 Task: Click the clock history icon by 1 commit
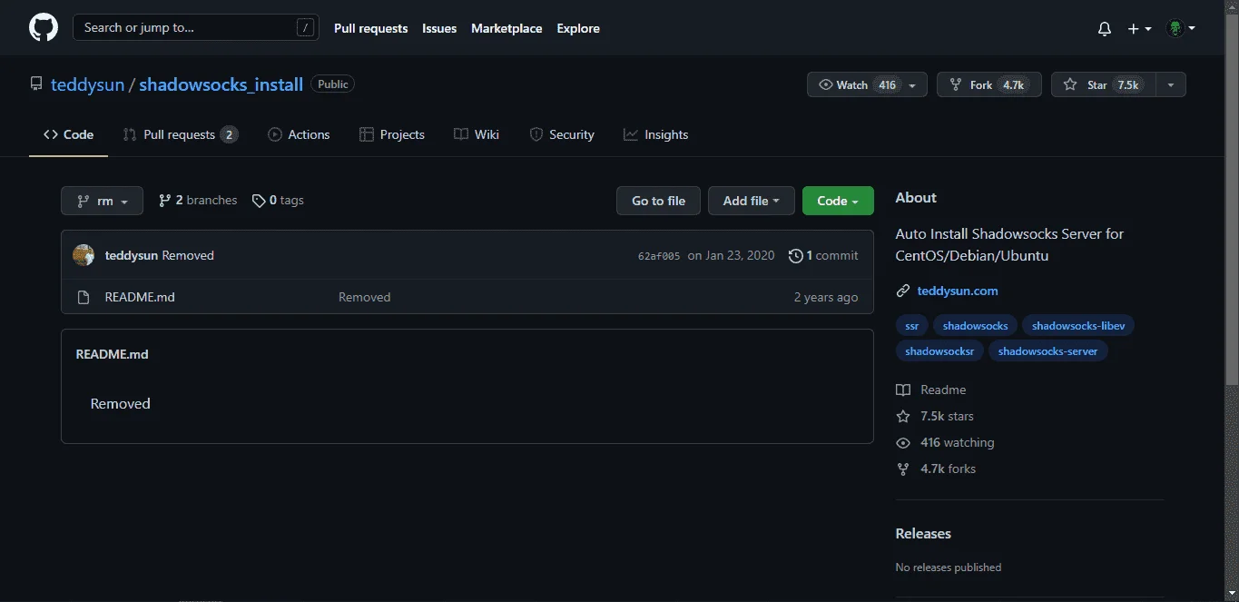tap(796, 256)
